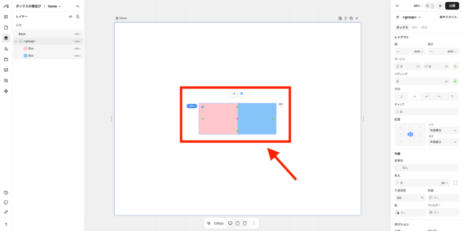Click the 公開 publish button
The image size is (463, 231).
pos(452,6)
